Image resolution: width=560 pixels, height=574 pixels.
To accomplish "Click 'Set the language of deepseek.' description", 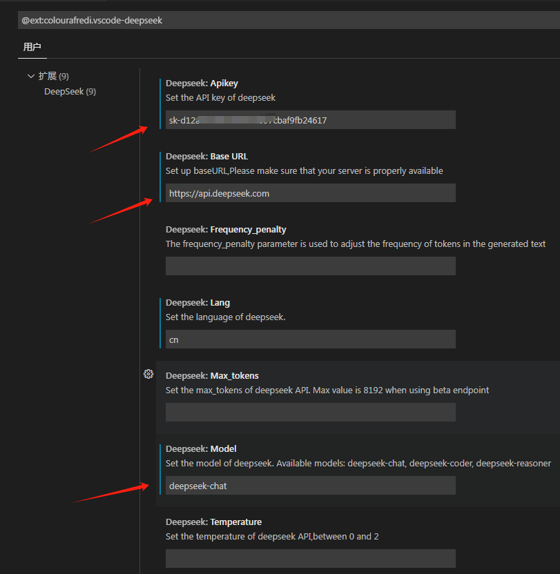I will (225, 317).
